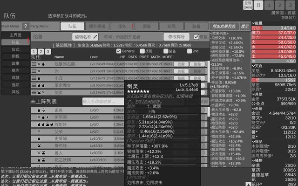Click crossed swords icon of 父亲 row
This screenshot has width=298, height=186.
pyautogui.click(x=39, y=131)
